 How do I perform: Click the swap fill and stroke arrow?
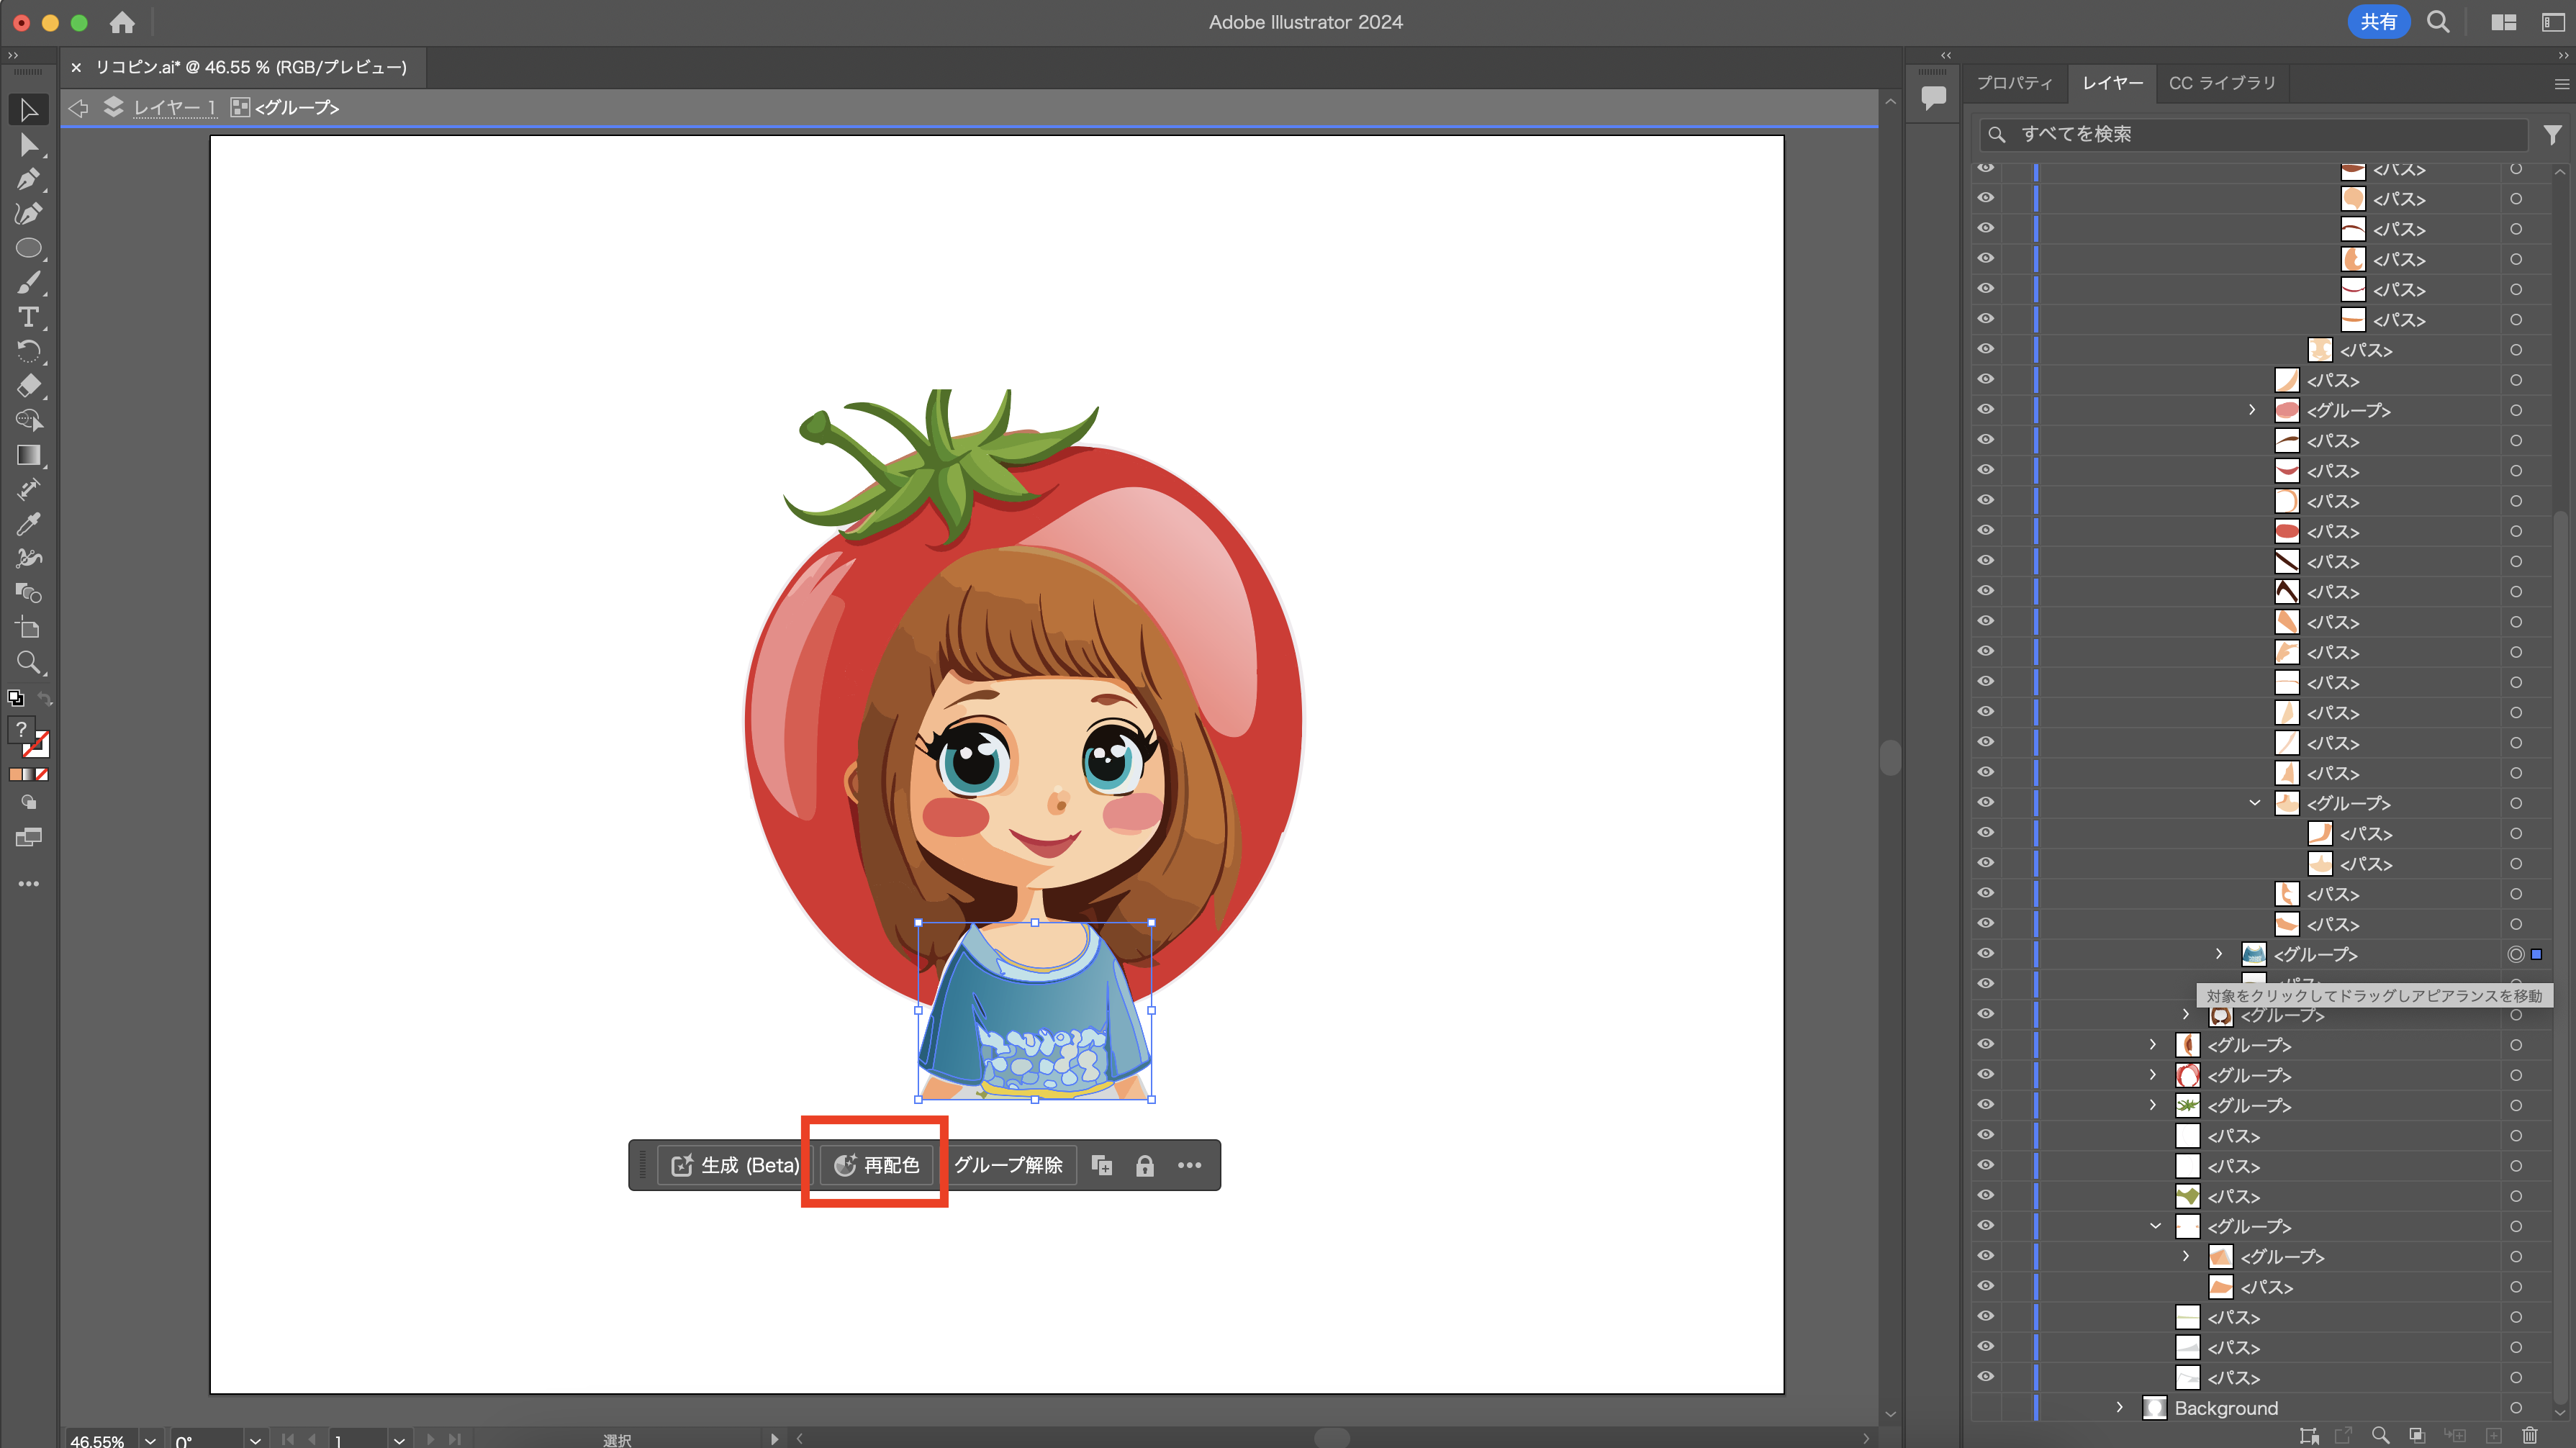click(x=44, y=698)
